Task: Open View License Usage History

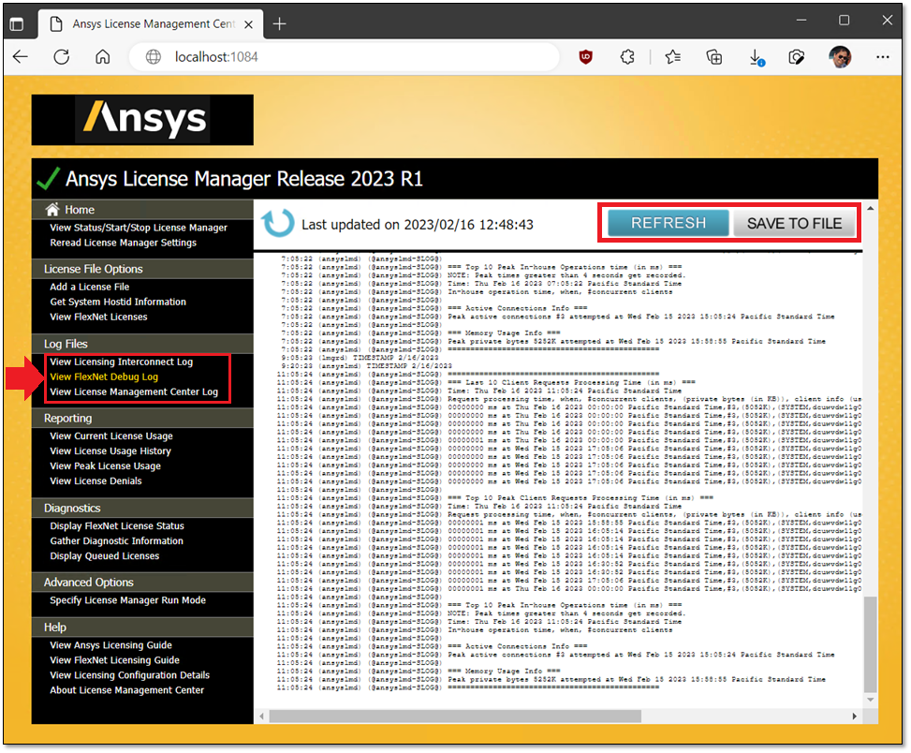Action: pyautogui.click(x=110, y=451)
